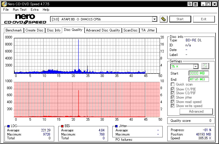Switch to the Advanced Disc Quality tab
This screenshot has height=144, width=219.
point(103,30)
